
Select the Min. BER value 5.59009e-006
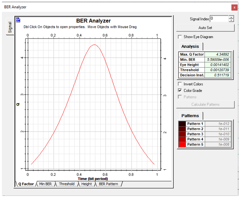coord(218,60)
